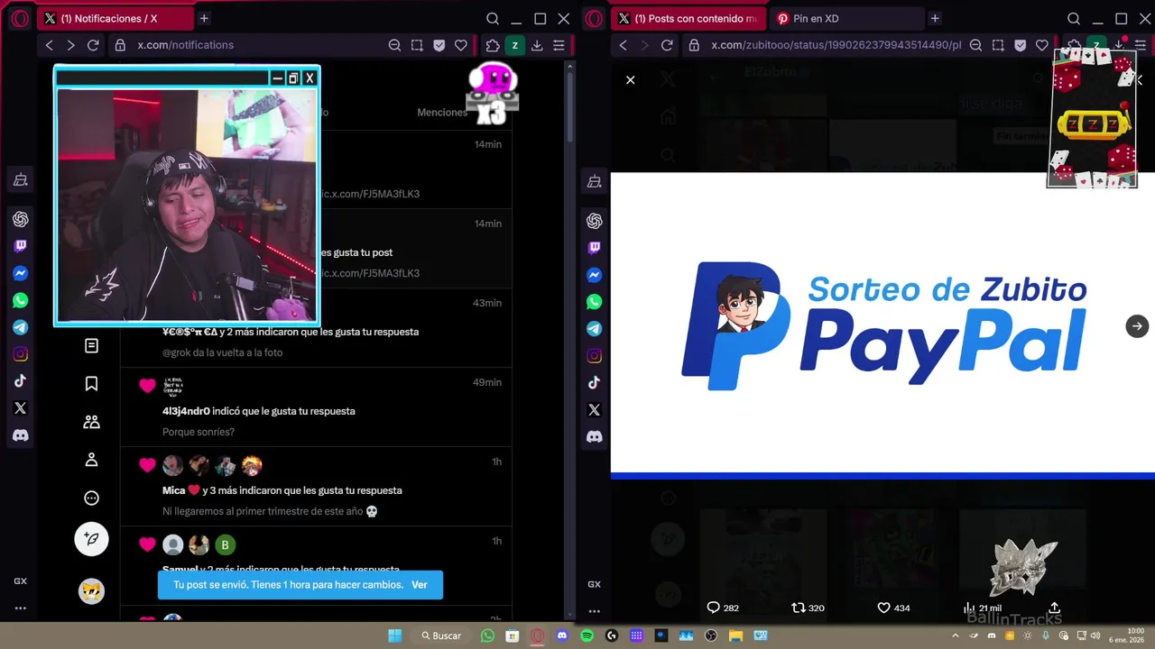Open the snapshot tool in left browser
Image resolution: width=1155 pixels, height=649 pixels.
(x=417, y=45)
